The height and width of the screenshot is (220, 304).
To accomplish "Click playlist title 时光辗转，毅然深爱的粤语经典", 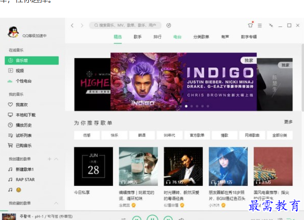I will tap(181, 195).
